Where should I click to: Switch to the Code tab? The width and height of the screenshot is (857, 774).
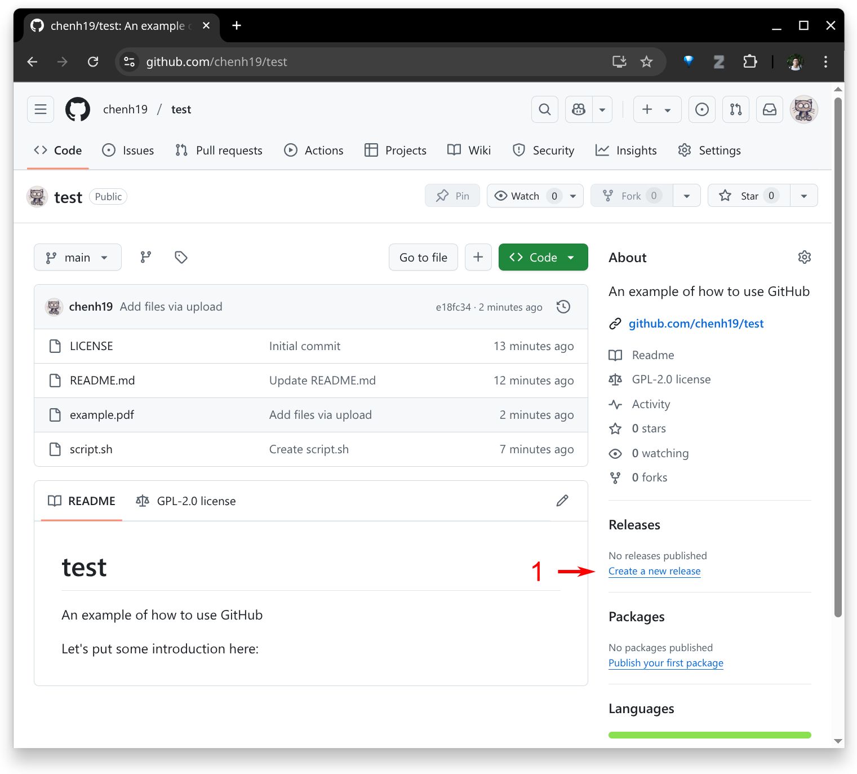pyautogui.click(x=57, y=151)
